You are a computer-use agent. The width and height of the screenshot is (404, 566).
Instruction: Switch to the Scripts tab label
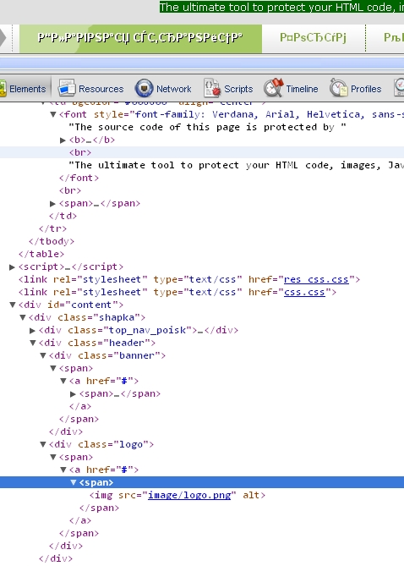tap(238, 89)
